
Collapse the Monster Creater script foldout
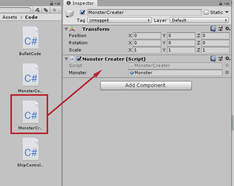(66, 59)
